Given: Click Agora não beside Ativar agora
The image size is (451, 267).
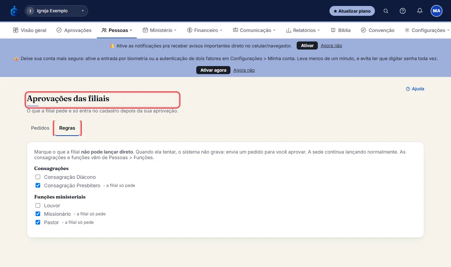Looking at the screenshot, I should point(244,70).
